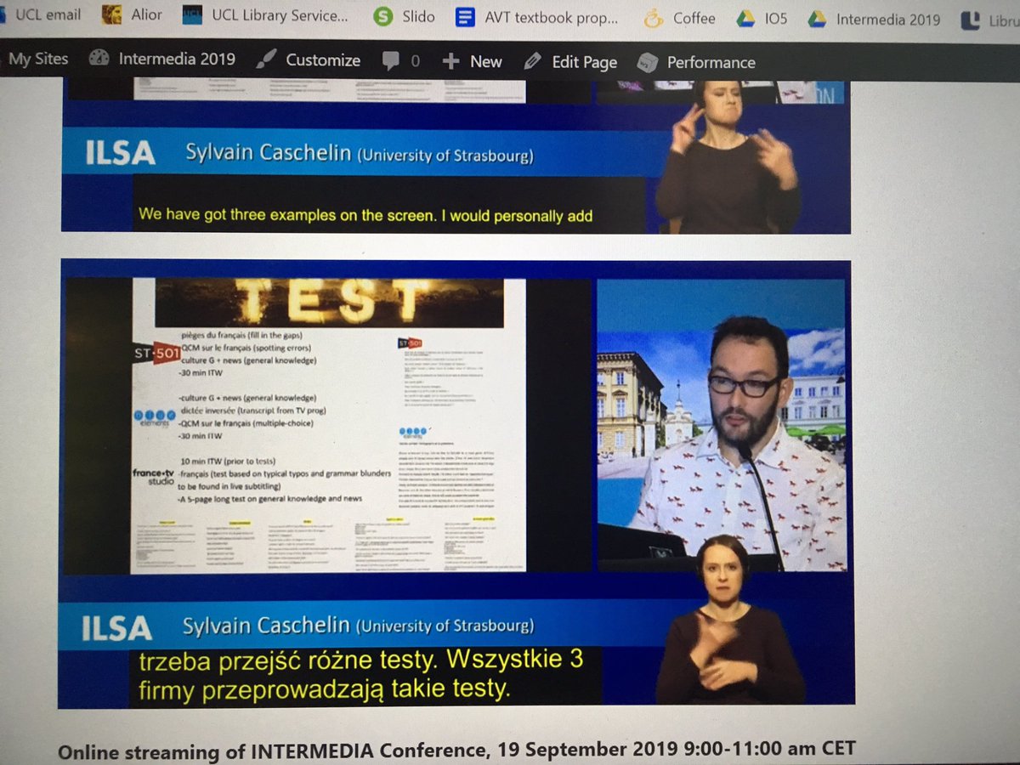Click the ILSA logo in upper video
The image size is (1020, 765).
121,153
